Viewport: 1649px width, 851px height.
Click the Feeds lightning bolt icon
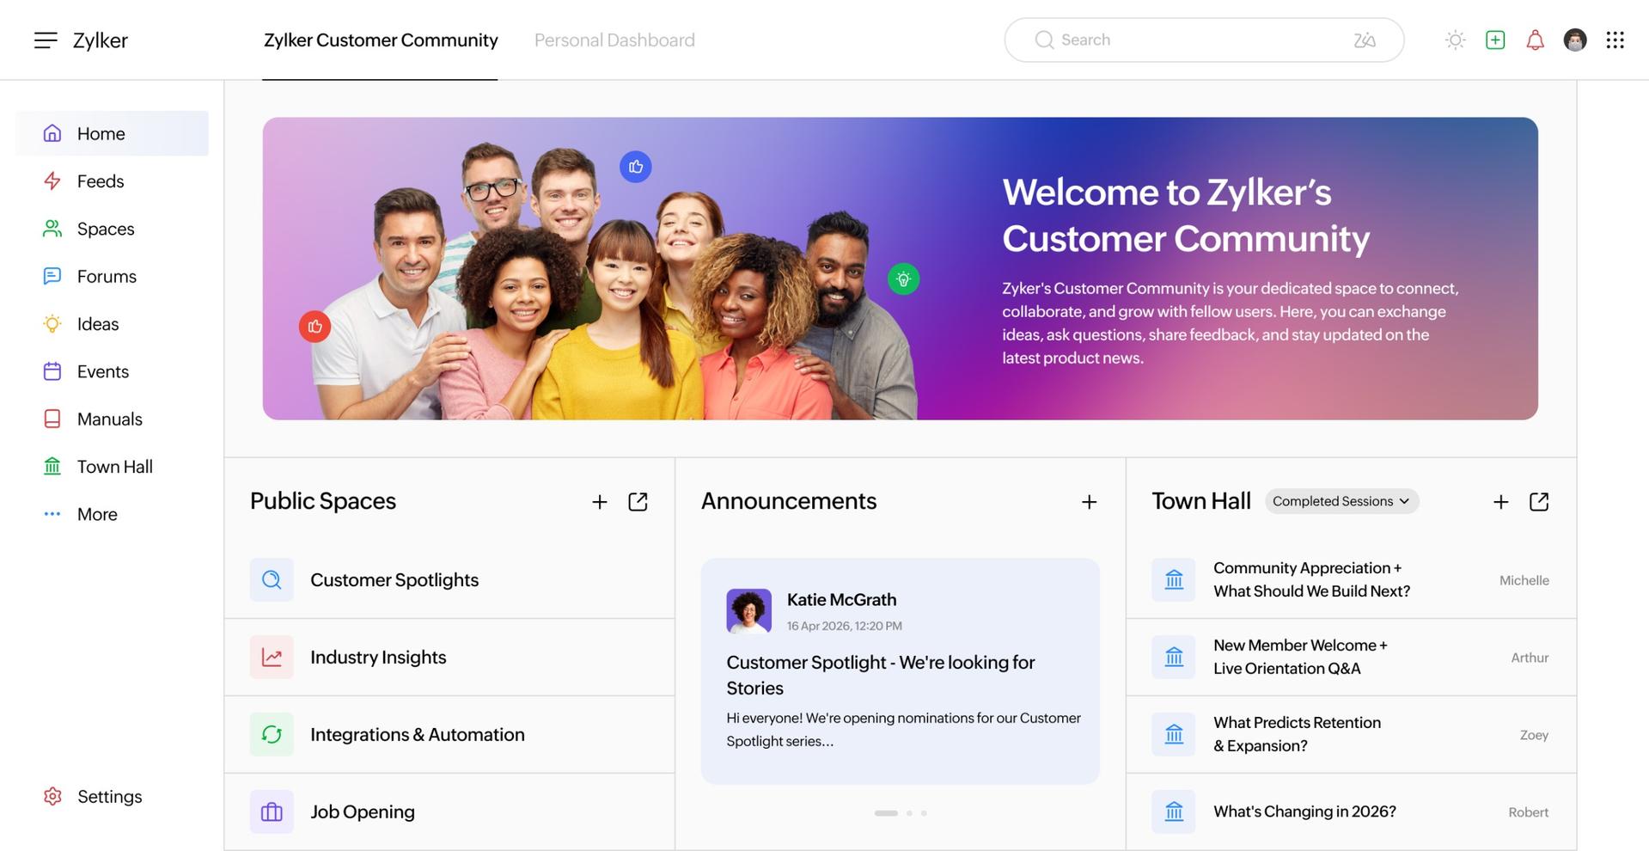pos(52,181)
